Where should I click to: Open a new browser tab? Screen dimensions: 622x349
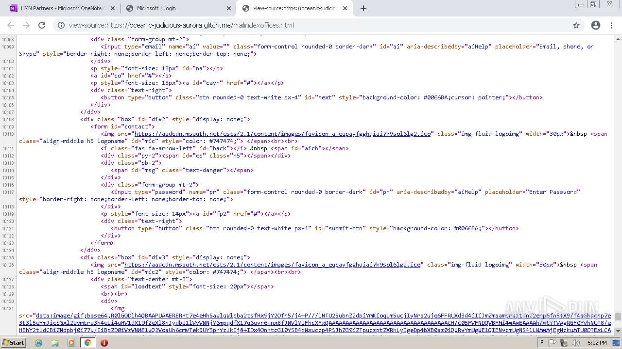363,8
